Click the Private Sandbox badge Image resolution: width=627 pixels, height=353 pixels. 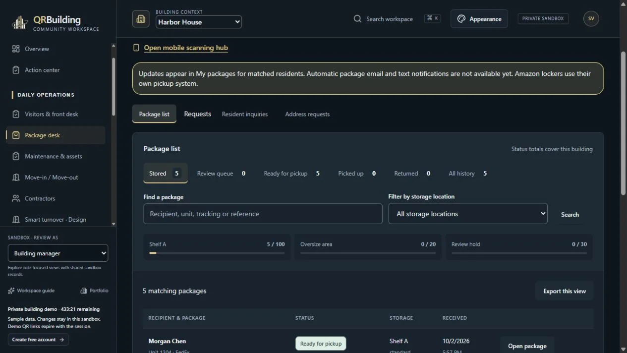[x=543, y=18]
